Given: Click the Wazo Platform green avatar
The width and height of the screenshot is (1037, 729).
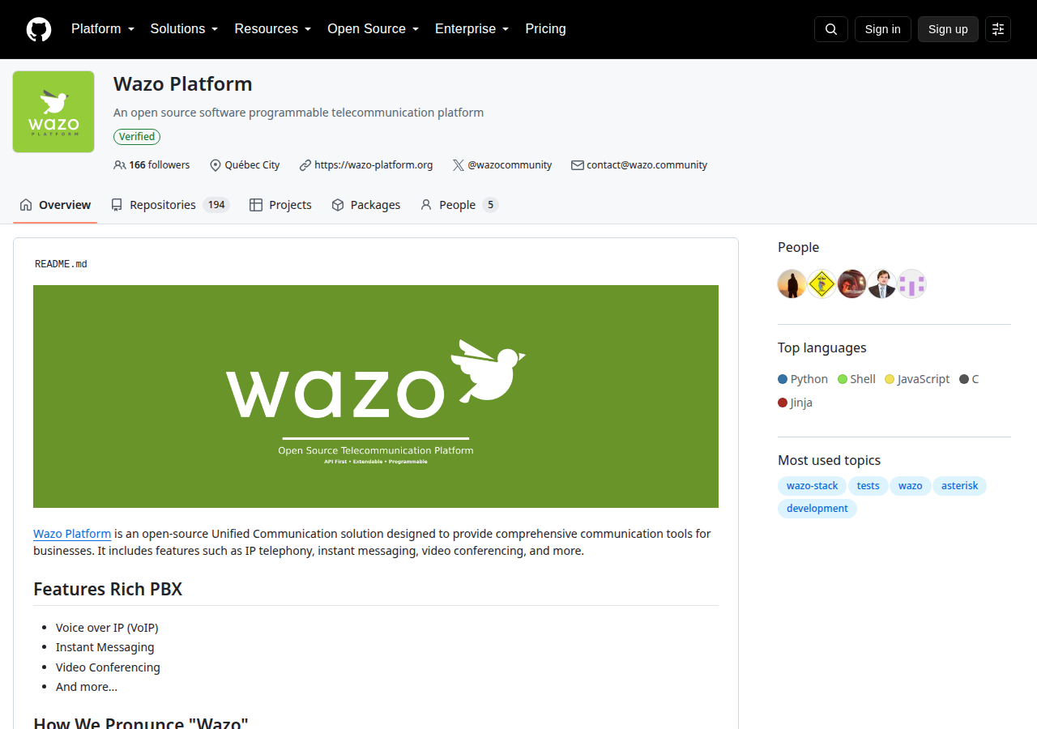Looking at the screenshot, I should 53,112.
